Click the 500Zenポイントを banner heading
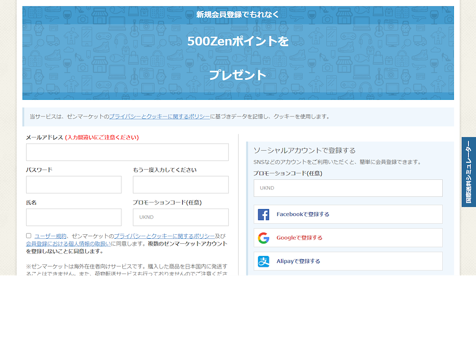 point(238,41)
